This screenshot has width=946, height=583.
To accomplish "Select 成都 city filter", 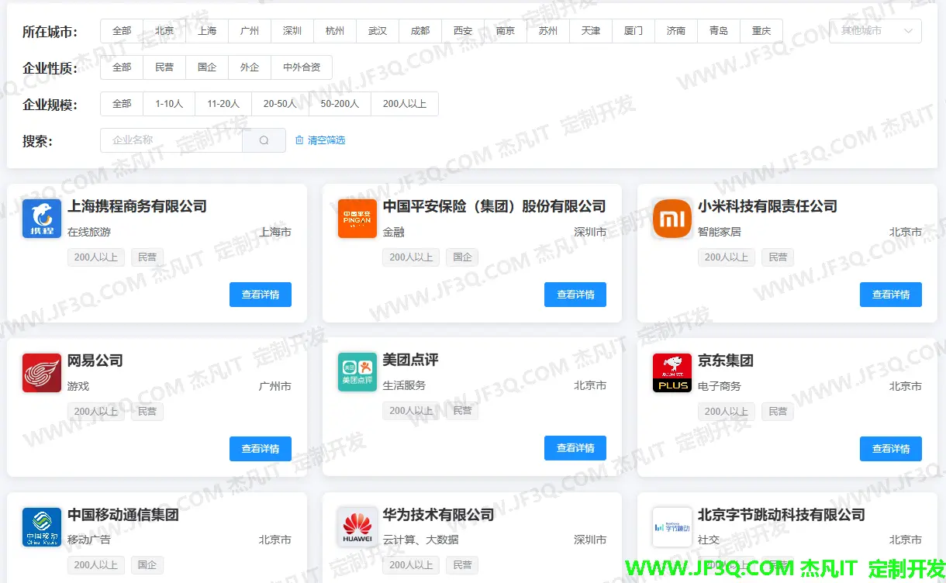I will [x=420, y=31].
